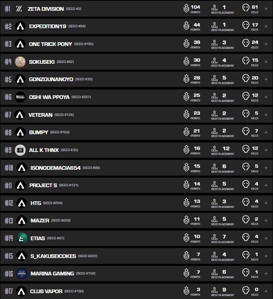273x299 pixels.
Task: Click the best placement podium icon for VETERAN
Action: pos(214,114)
